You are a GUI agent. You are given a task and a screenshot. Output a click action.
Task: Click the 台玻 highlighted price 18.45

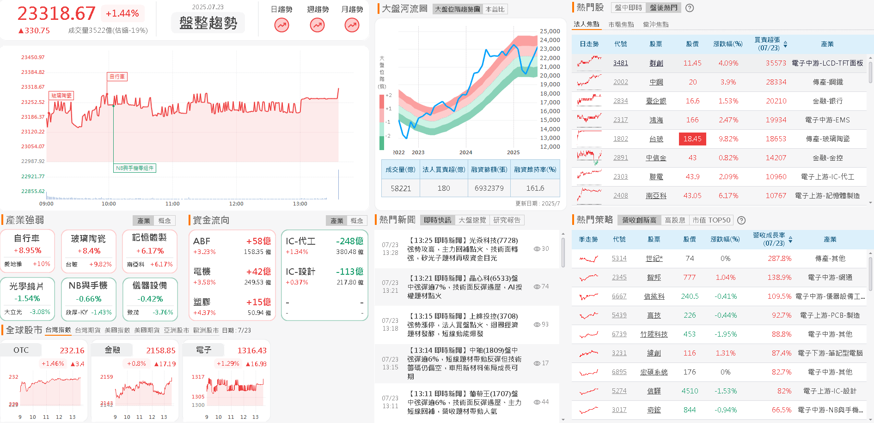692,139
